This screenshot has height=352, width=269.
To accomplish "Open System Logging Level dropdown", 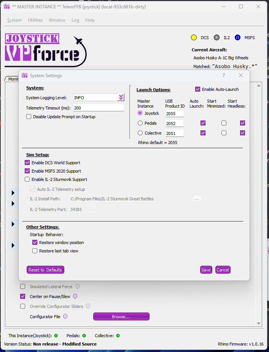I will click(x=121, y=97).
